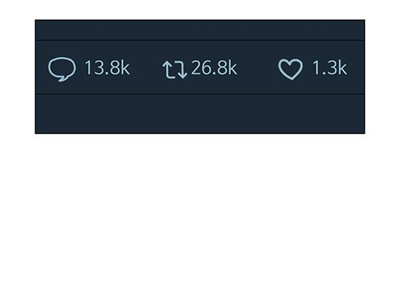Tap the heart outline next to 1.3k
399x291 pixels.
coord(291,69)
